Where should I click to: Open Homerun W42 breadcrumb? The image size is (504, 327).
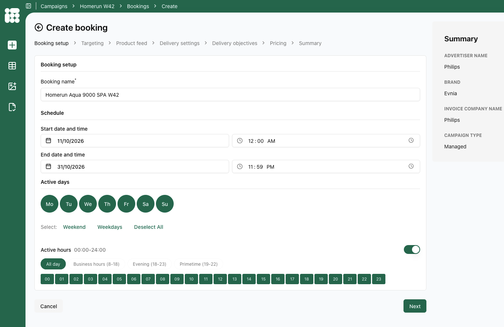click(97, 6)
